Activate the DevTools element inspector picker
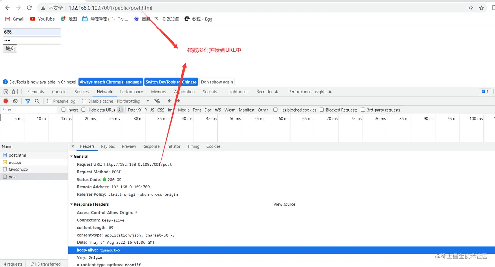This screenshot has height=267, width=495. point(6,92)
